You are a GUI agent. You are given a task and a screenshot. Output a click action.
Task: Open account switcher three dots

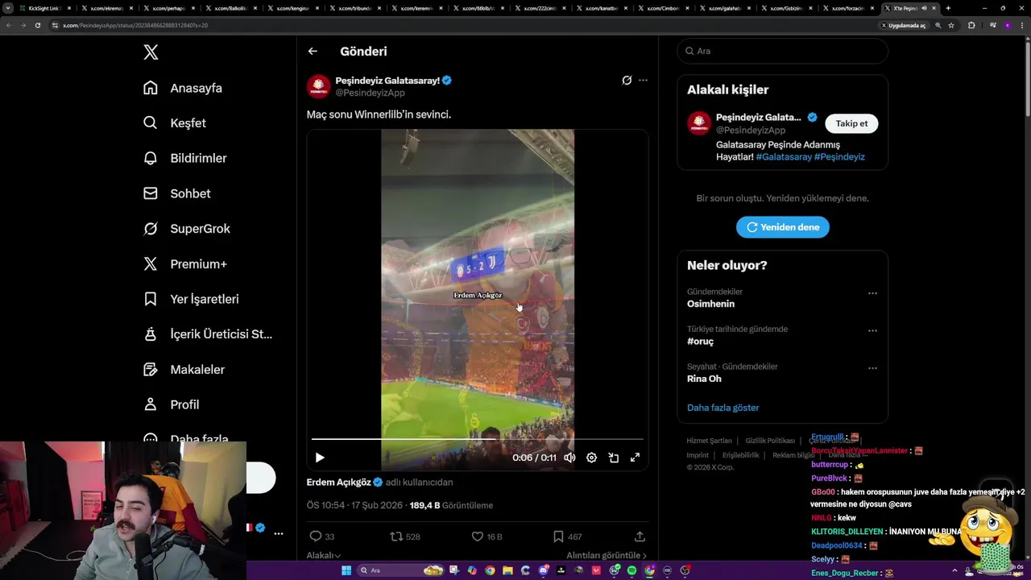279,533
